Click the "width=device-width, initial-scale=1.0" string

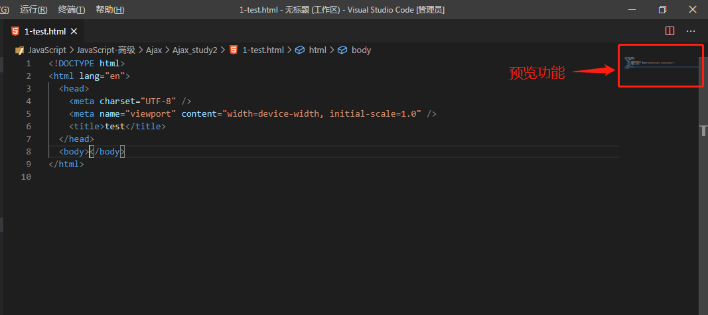(322, 113)
